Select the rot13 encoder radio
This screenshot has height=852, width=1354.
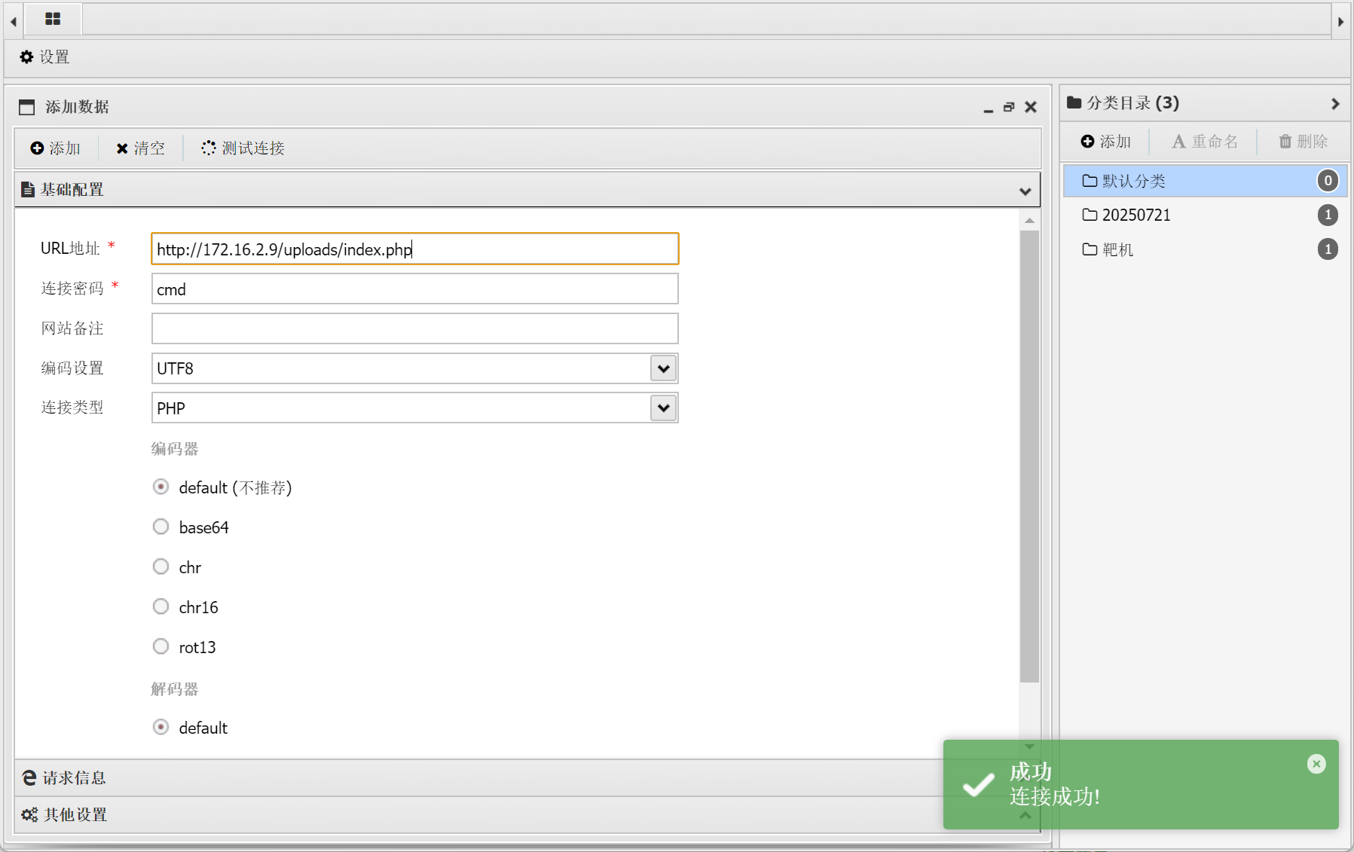(x=160, y=647)
